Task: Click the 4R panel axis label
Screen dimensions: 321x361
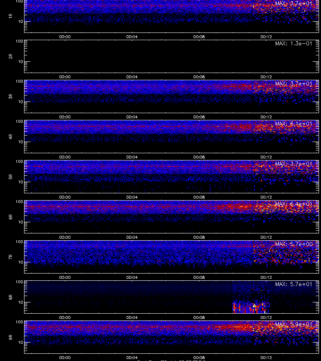Action: tap(10, 136)
